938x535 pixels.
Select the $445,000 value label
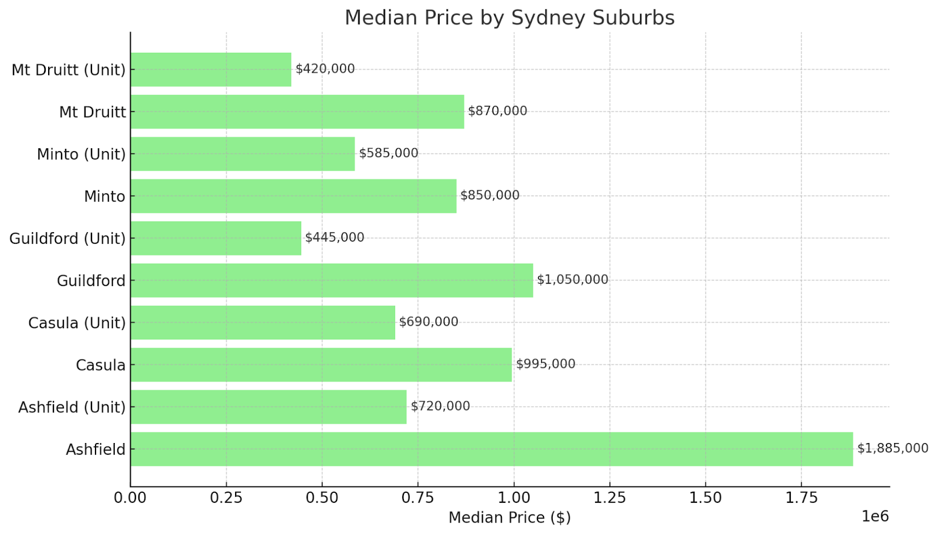tap(335, 238)
